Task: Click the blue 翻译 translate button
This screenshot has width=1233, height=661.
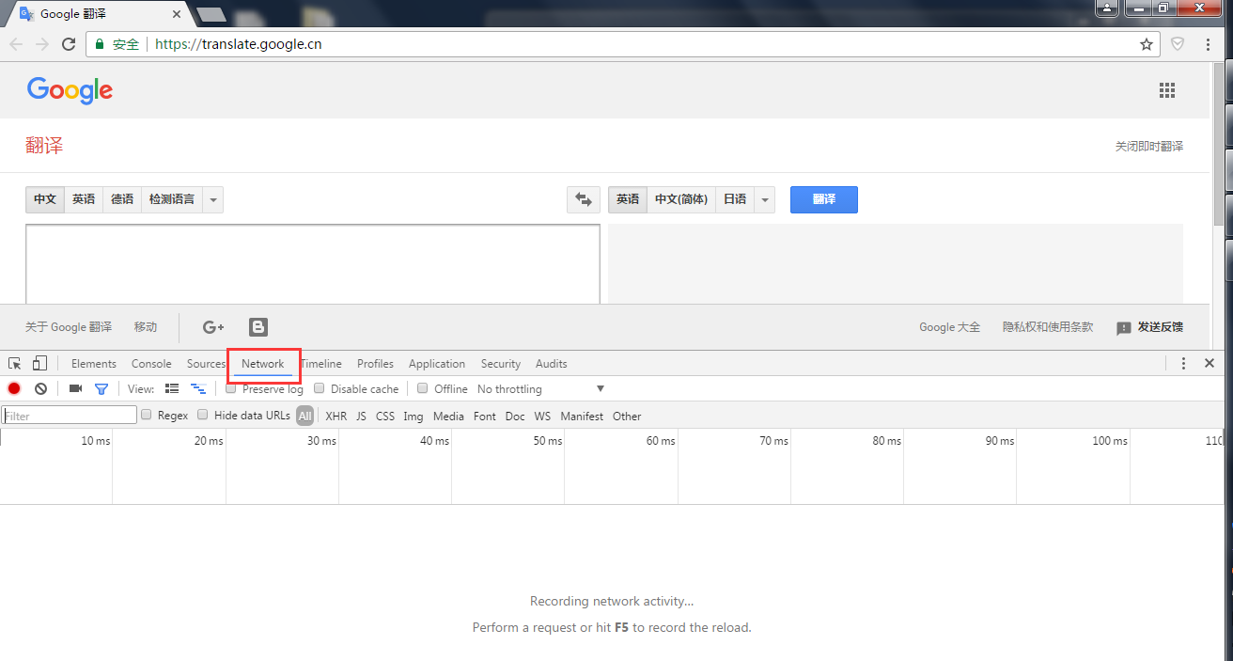Action: coord(824,199)
